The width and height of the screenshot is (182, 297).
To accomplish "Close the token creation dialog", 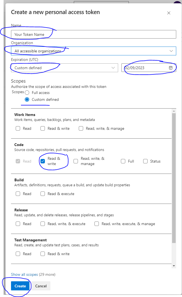I will point(169,13).
